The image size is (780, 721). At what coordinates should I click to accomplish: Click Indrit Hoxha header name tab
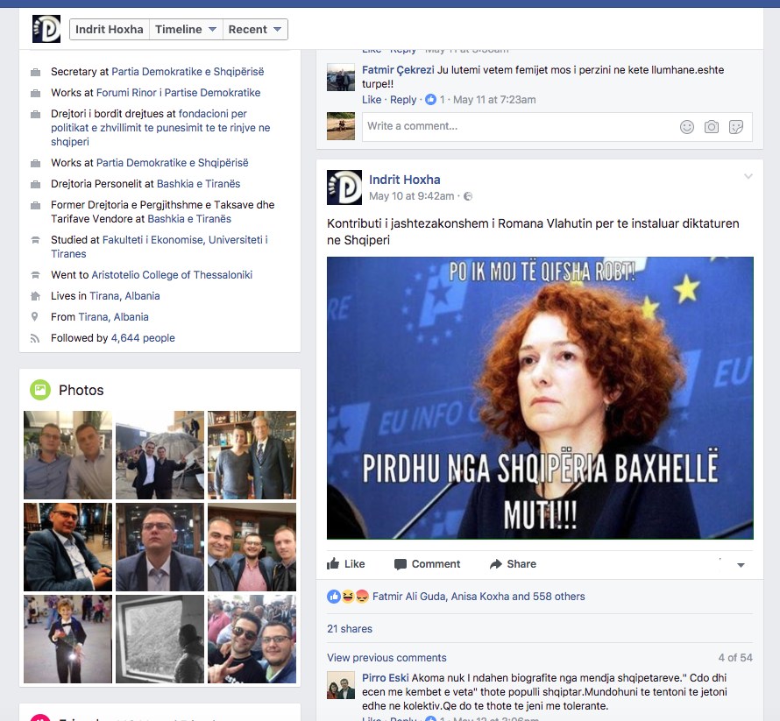click(x=110, y=29)
